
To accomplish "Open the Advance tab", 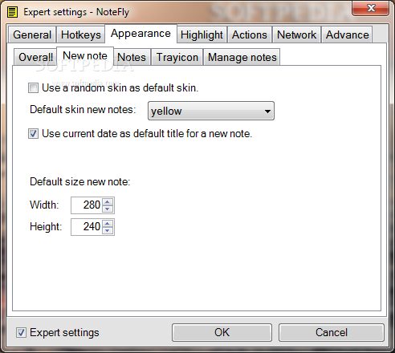I will [347, 34].
